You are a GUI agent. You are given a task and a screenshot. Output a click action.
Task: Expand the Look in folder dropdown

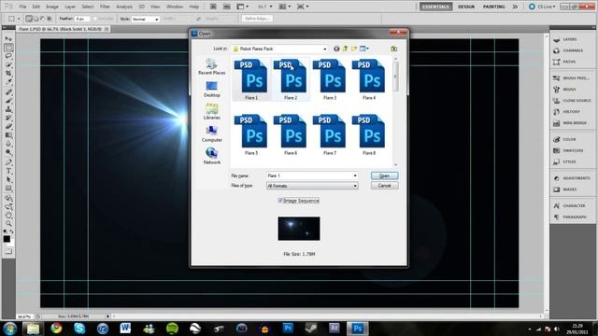324,49
